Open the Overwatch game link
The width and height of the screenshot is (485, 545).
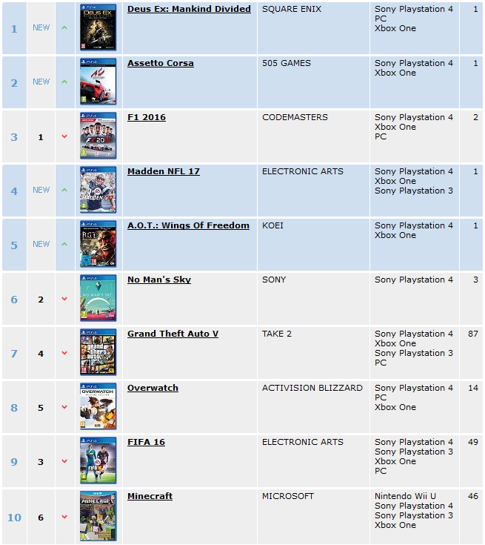[x=153, y=388]
